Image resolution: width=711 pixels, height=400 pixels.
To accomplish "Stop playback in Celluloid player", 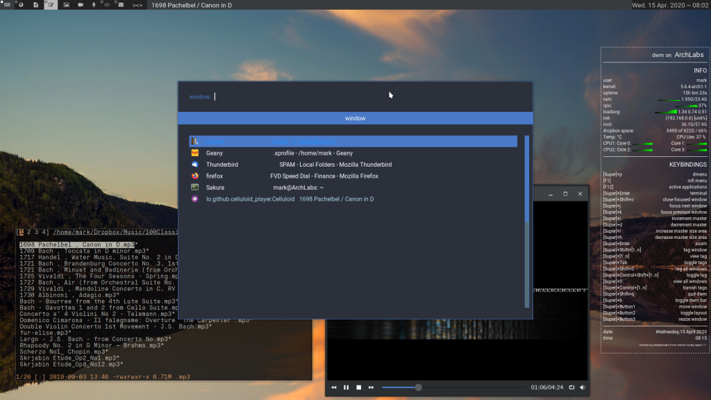I will [x=359, y=387].
